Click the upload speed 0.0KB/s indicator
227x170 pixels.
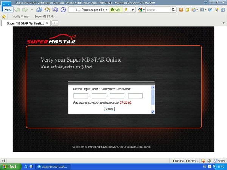click(191, 161)
